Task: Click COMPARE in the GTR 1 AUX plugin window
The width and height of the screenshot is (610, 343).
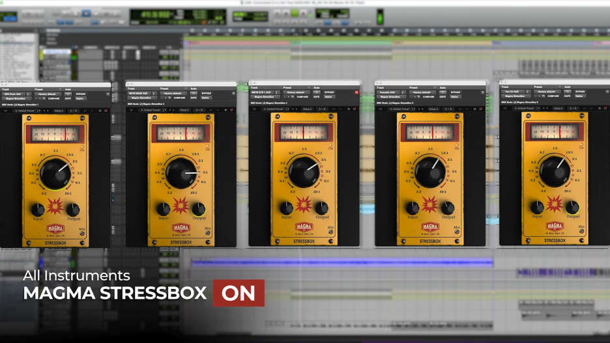Action: click(x=302, y=97)
